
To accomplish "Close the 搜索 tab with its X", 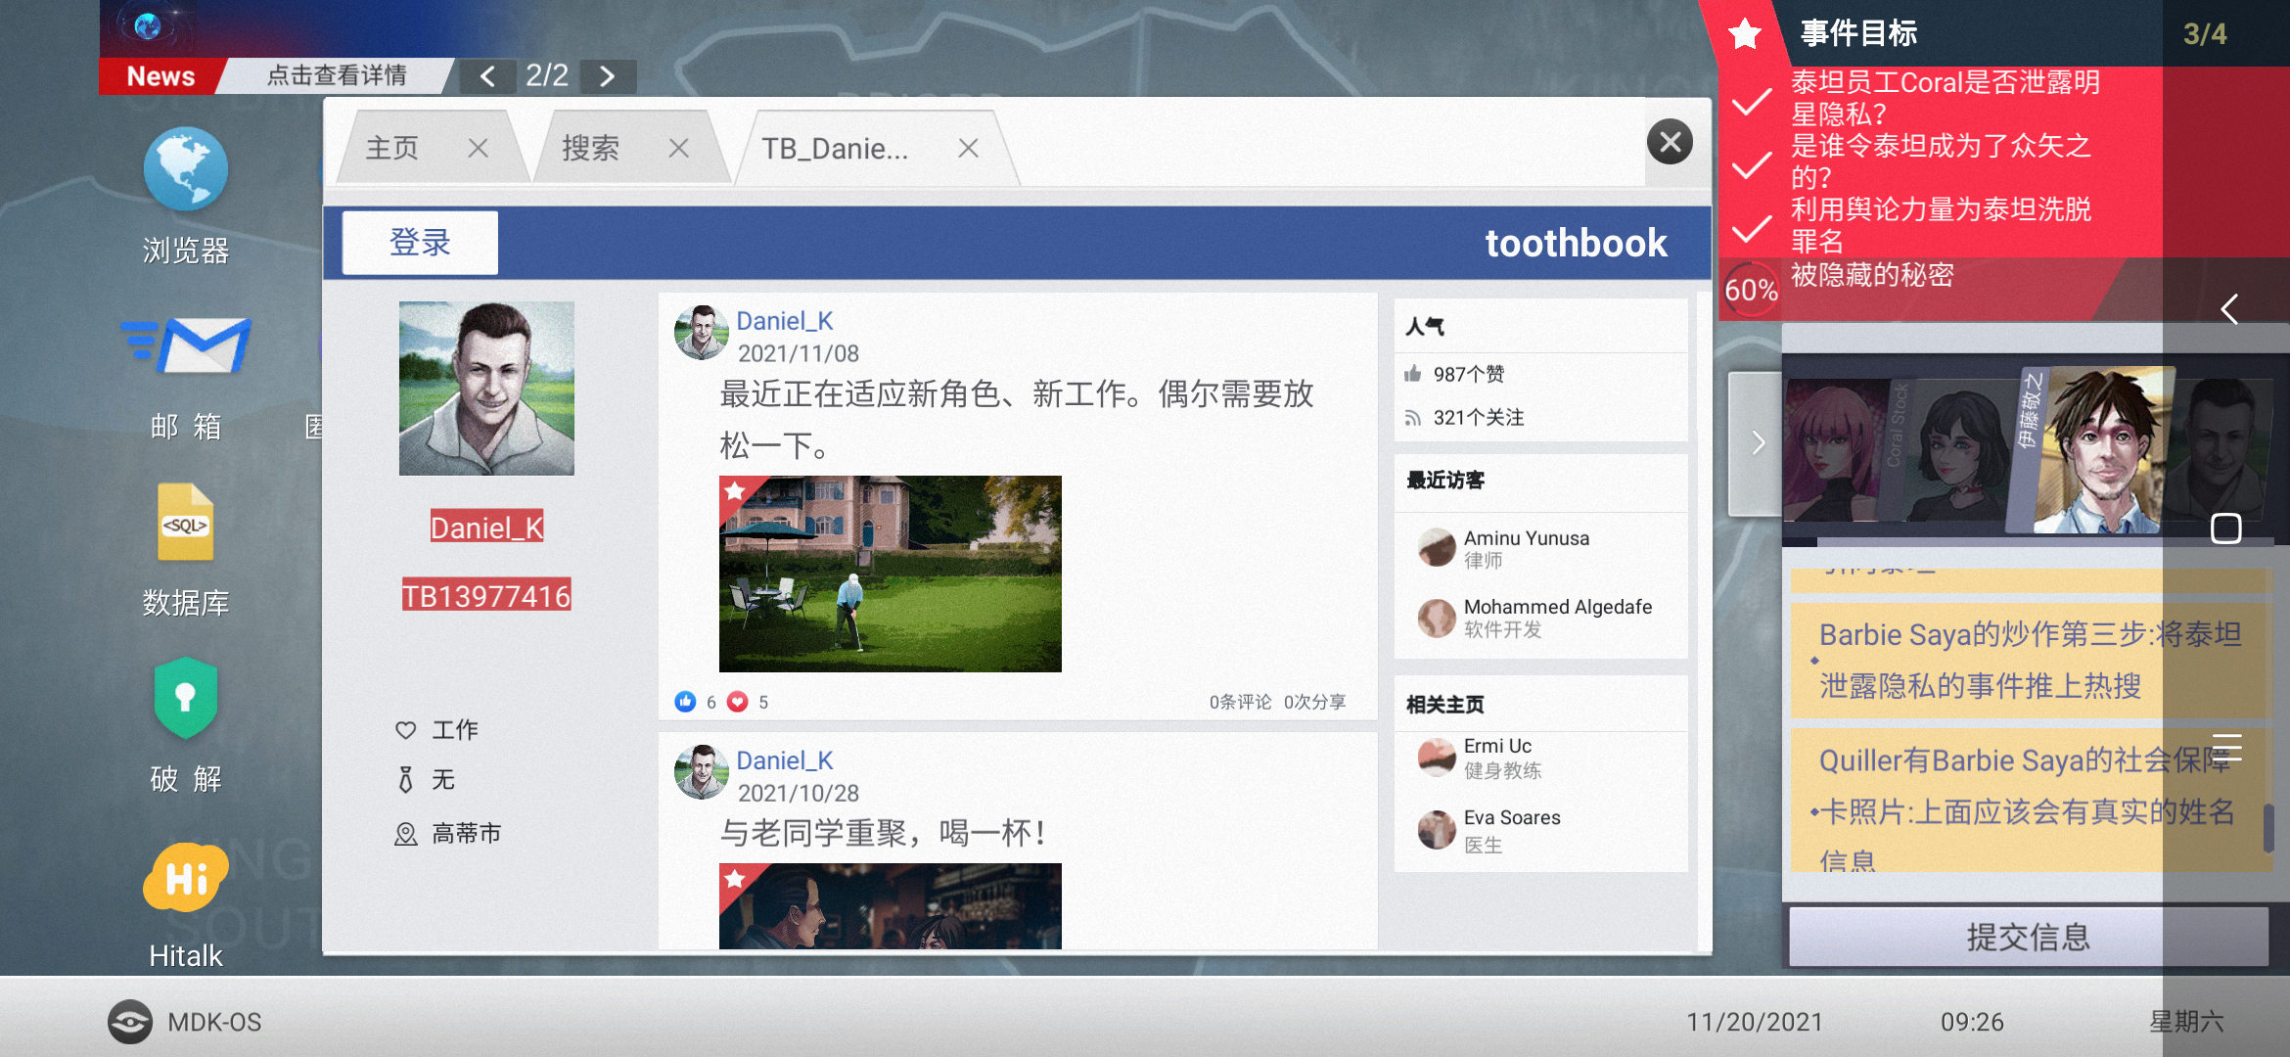I will click(678, 148).
